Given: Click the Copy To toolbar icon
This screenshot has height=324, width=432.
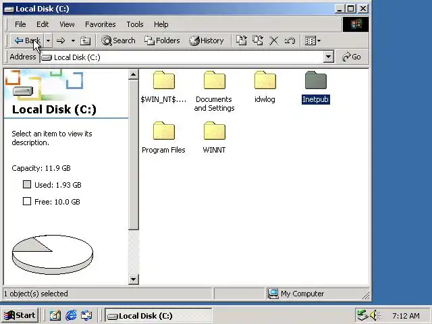Looking at the screenshot, I should (x=258, y=40).
